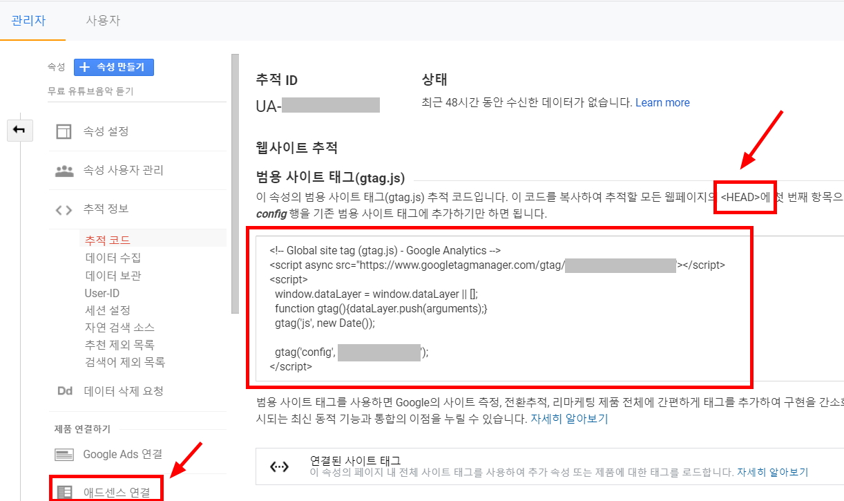Image resolution: width=844 pixels, height=501 pixels.
Task: Click the Dd data deletion icon
Action: point(64,391)
